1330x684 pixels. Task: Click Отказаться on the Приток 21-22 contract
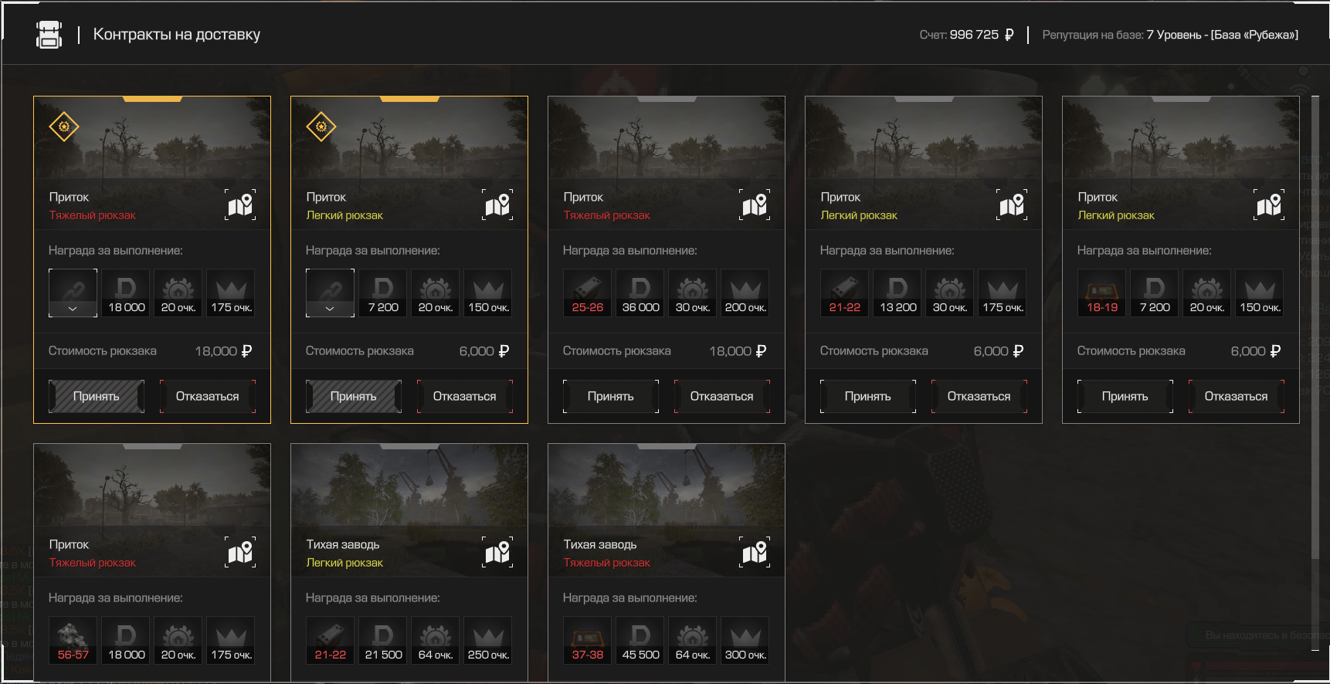coord(979,396)
